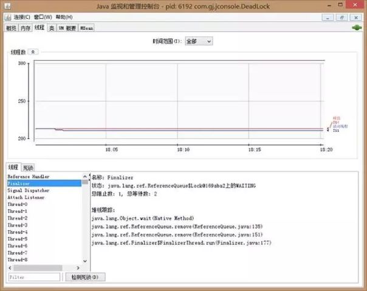Select the 线程 main tab
This screenshot has width=367, height=291.
[39, 27]
